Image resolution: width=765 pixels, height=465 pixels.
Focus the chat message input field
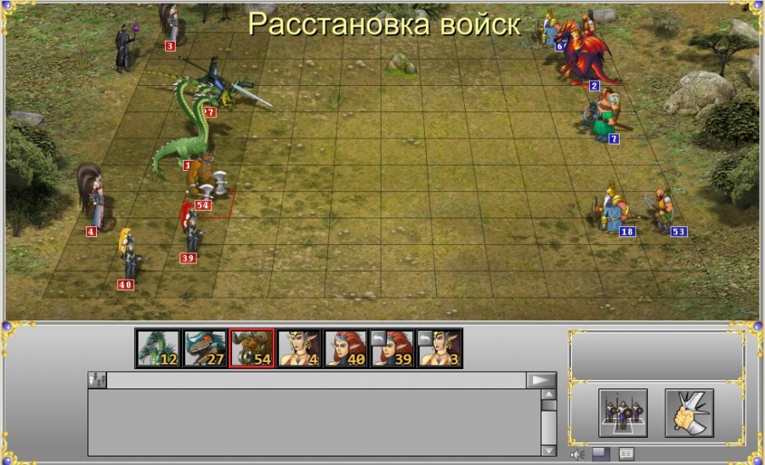click(316, 380)
